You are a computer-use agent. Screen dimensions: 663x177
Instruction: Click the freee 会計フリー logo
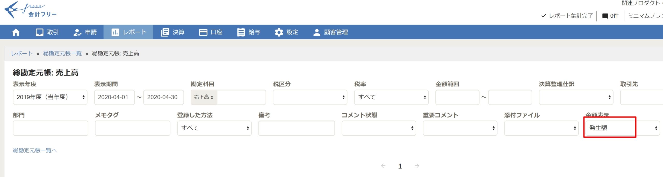coord(31,10)
